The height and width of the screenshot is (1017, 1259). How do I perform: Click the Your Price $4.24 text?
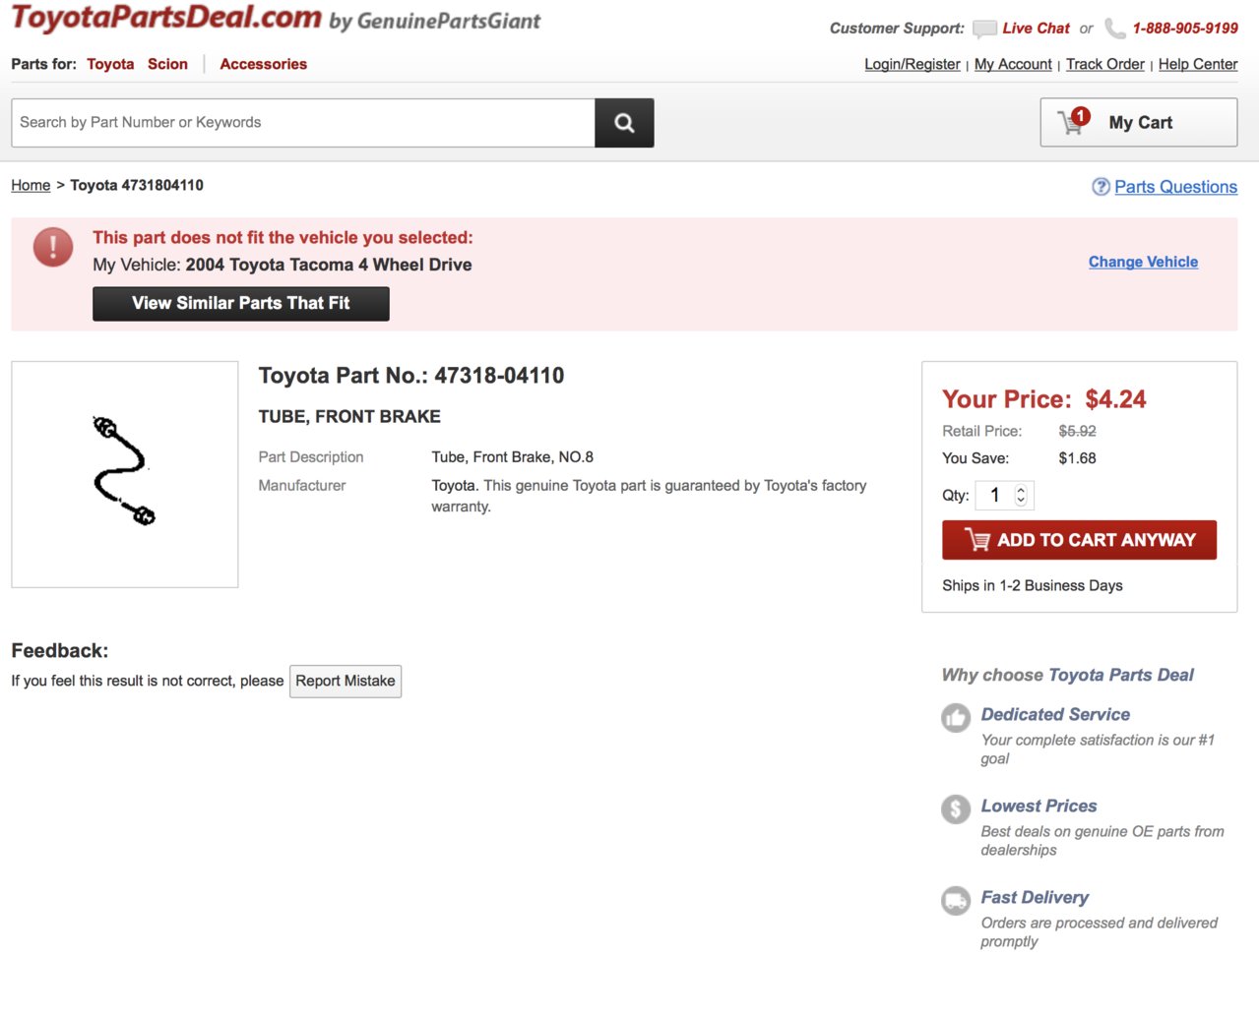[1044, 399]
